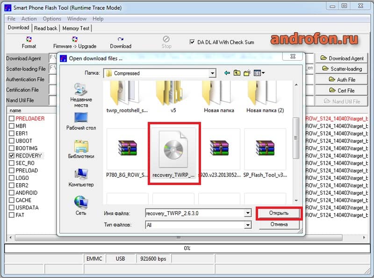Select the twrp_rootshell_s... folder
Viewport: 374px width, 278px height.
pos(127,97)
